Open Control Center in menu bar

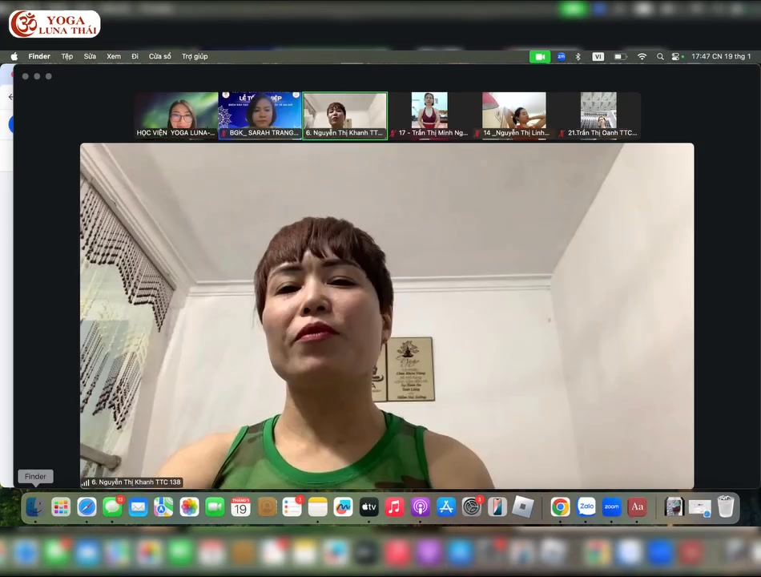tap(675, 57)
